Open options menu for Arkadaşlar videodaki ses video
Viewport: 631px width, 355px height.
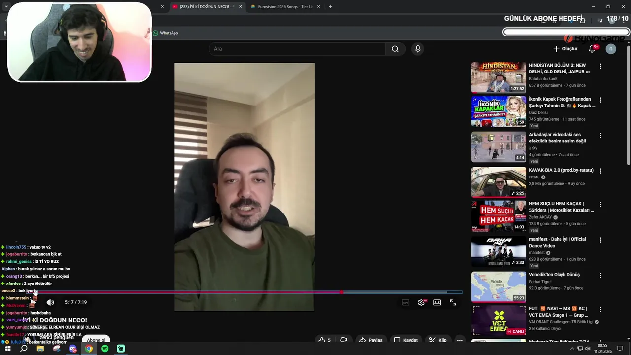click(600, 136)
